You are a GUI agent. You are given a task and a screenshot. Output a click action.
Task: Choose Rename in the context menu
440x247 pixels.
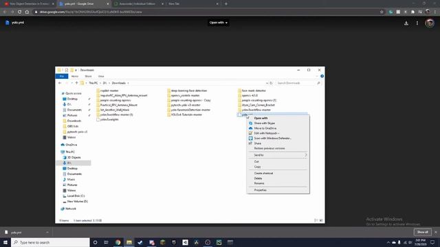(259, 183)
